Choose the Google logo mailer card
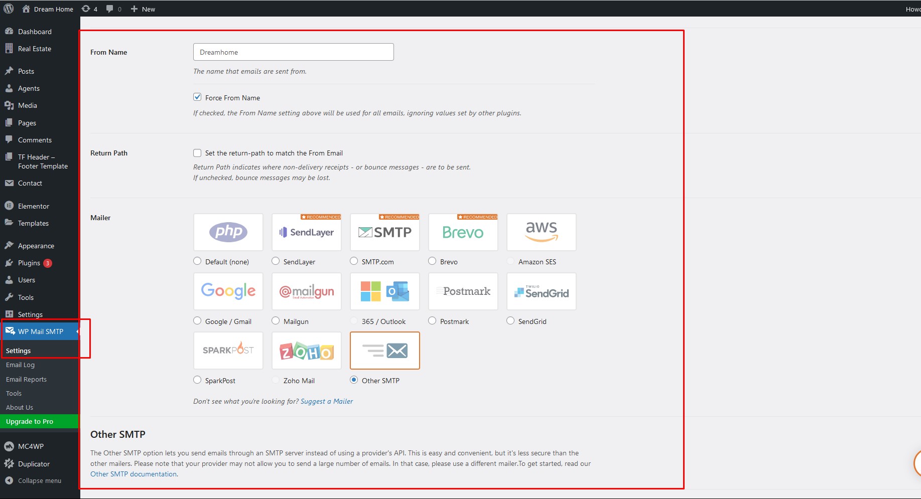The image size is (921, 499). 228,291
